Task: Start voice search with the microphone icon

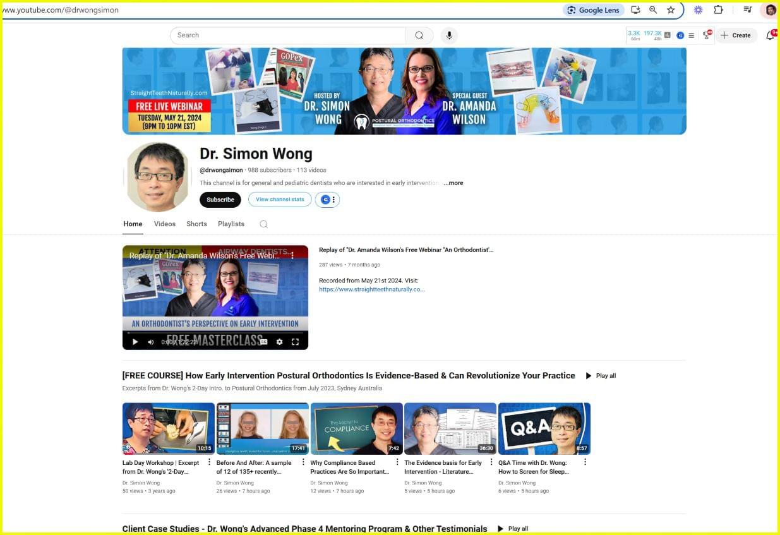Action: (x=449, y=35)
